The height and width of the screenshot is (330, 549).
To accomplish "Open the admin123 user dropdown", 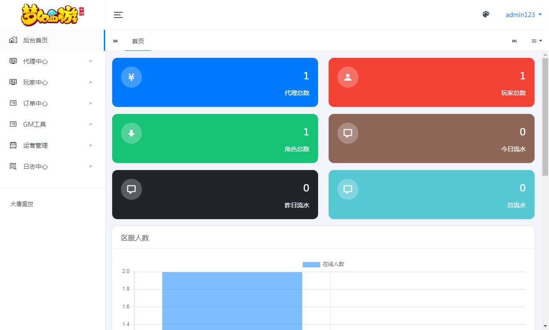I will [524, 15].
